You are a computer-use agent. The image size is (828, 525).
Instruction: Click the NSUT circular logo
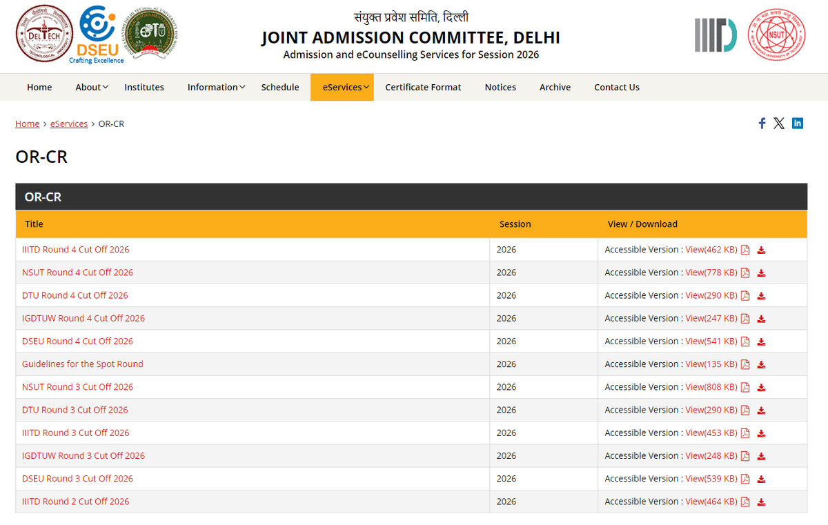777,34
